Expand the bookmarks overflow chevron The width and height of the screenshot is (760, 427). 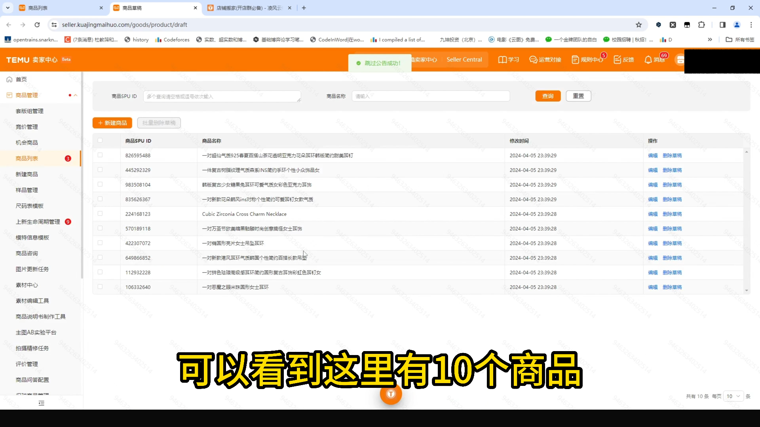click(x=710, y=40)
